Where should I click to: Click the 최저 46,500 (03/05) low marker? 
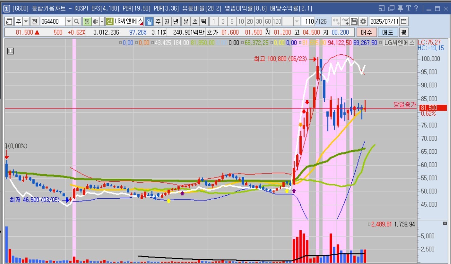click(x=35, y=200)
